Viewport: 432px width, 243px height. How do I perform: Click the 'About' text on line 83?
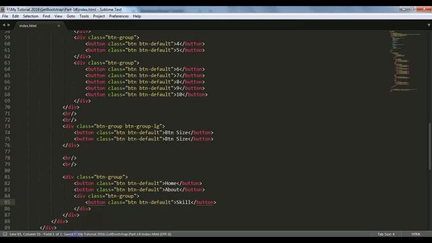tap(172, 190)
